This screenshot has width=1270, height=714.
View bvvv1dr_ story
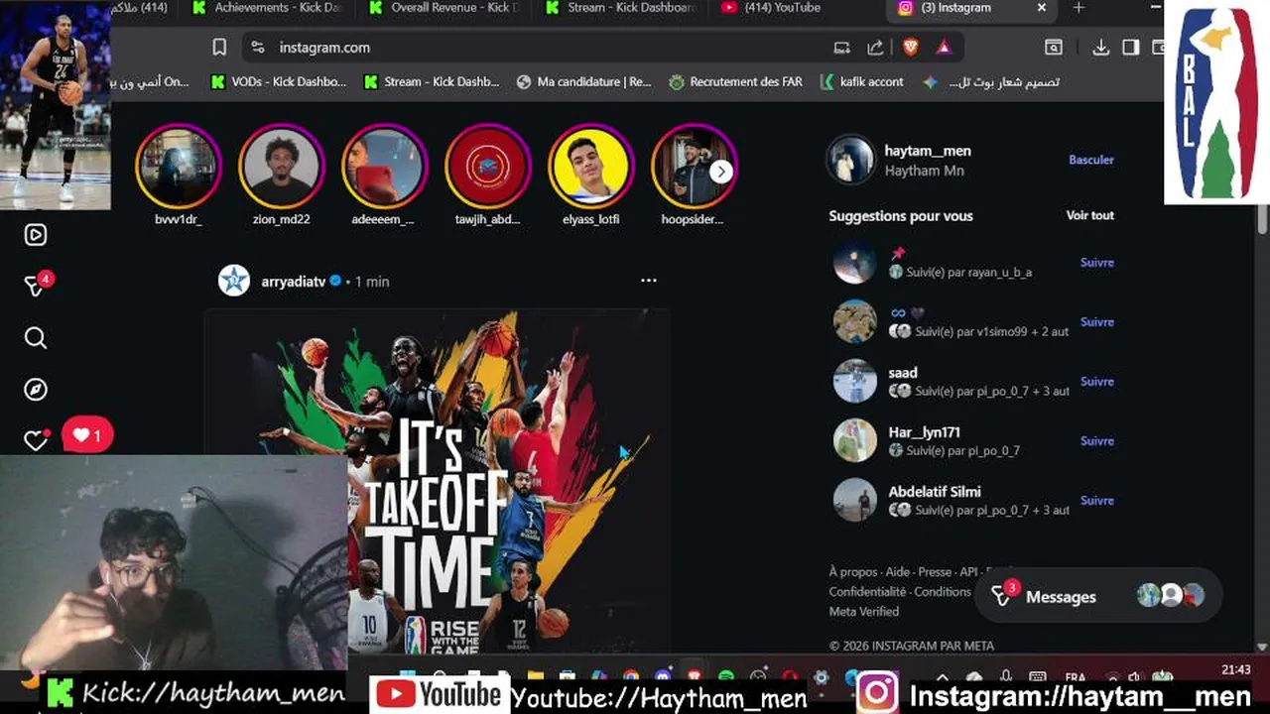pos(179,167)
